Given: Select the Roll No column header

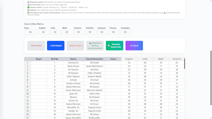Looking at the screenshot, I should point(55,59).
